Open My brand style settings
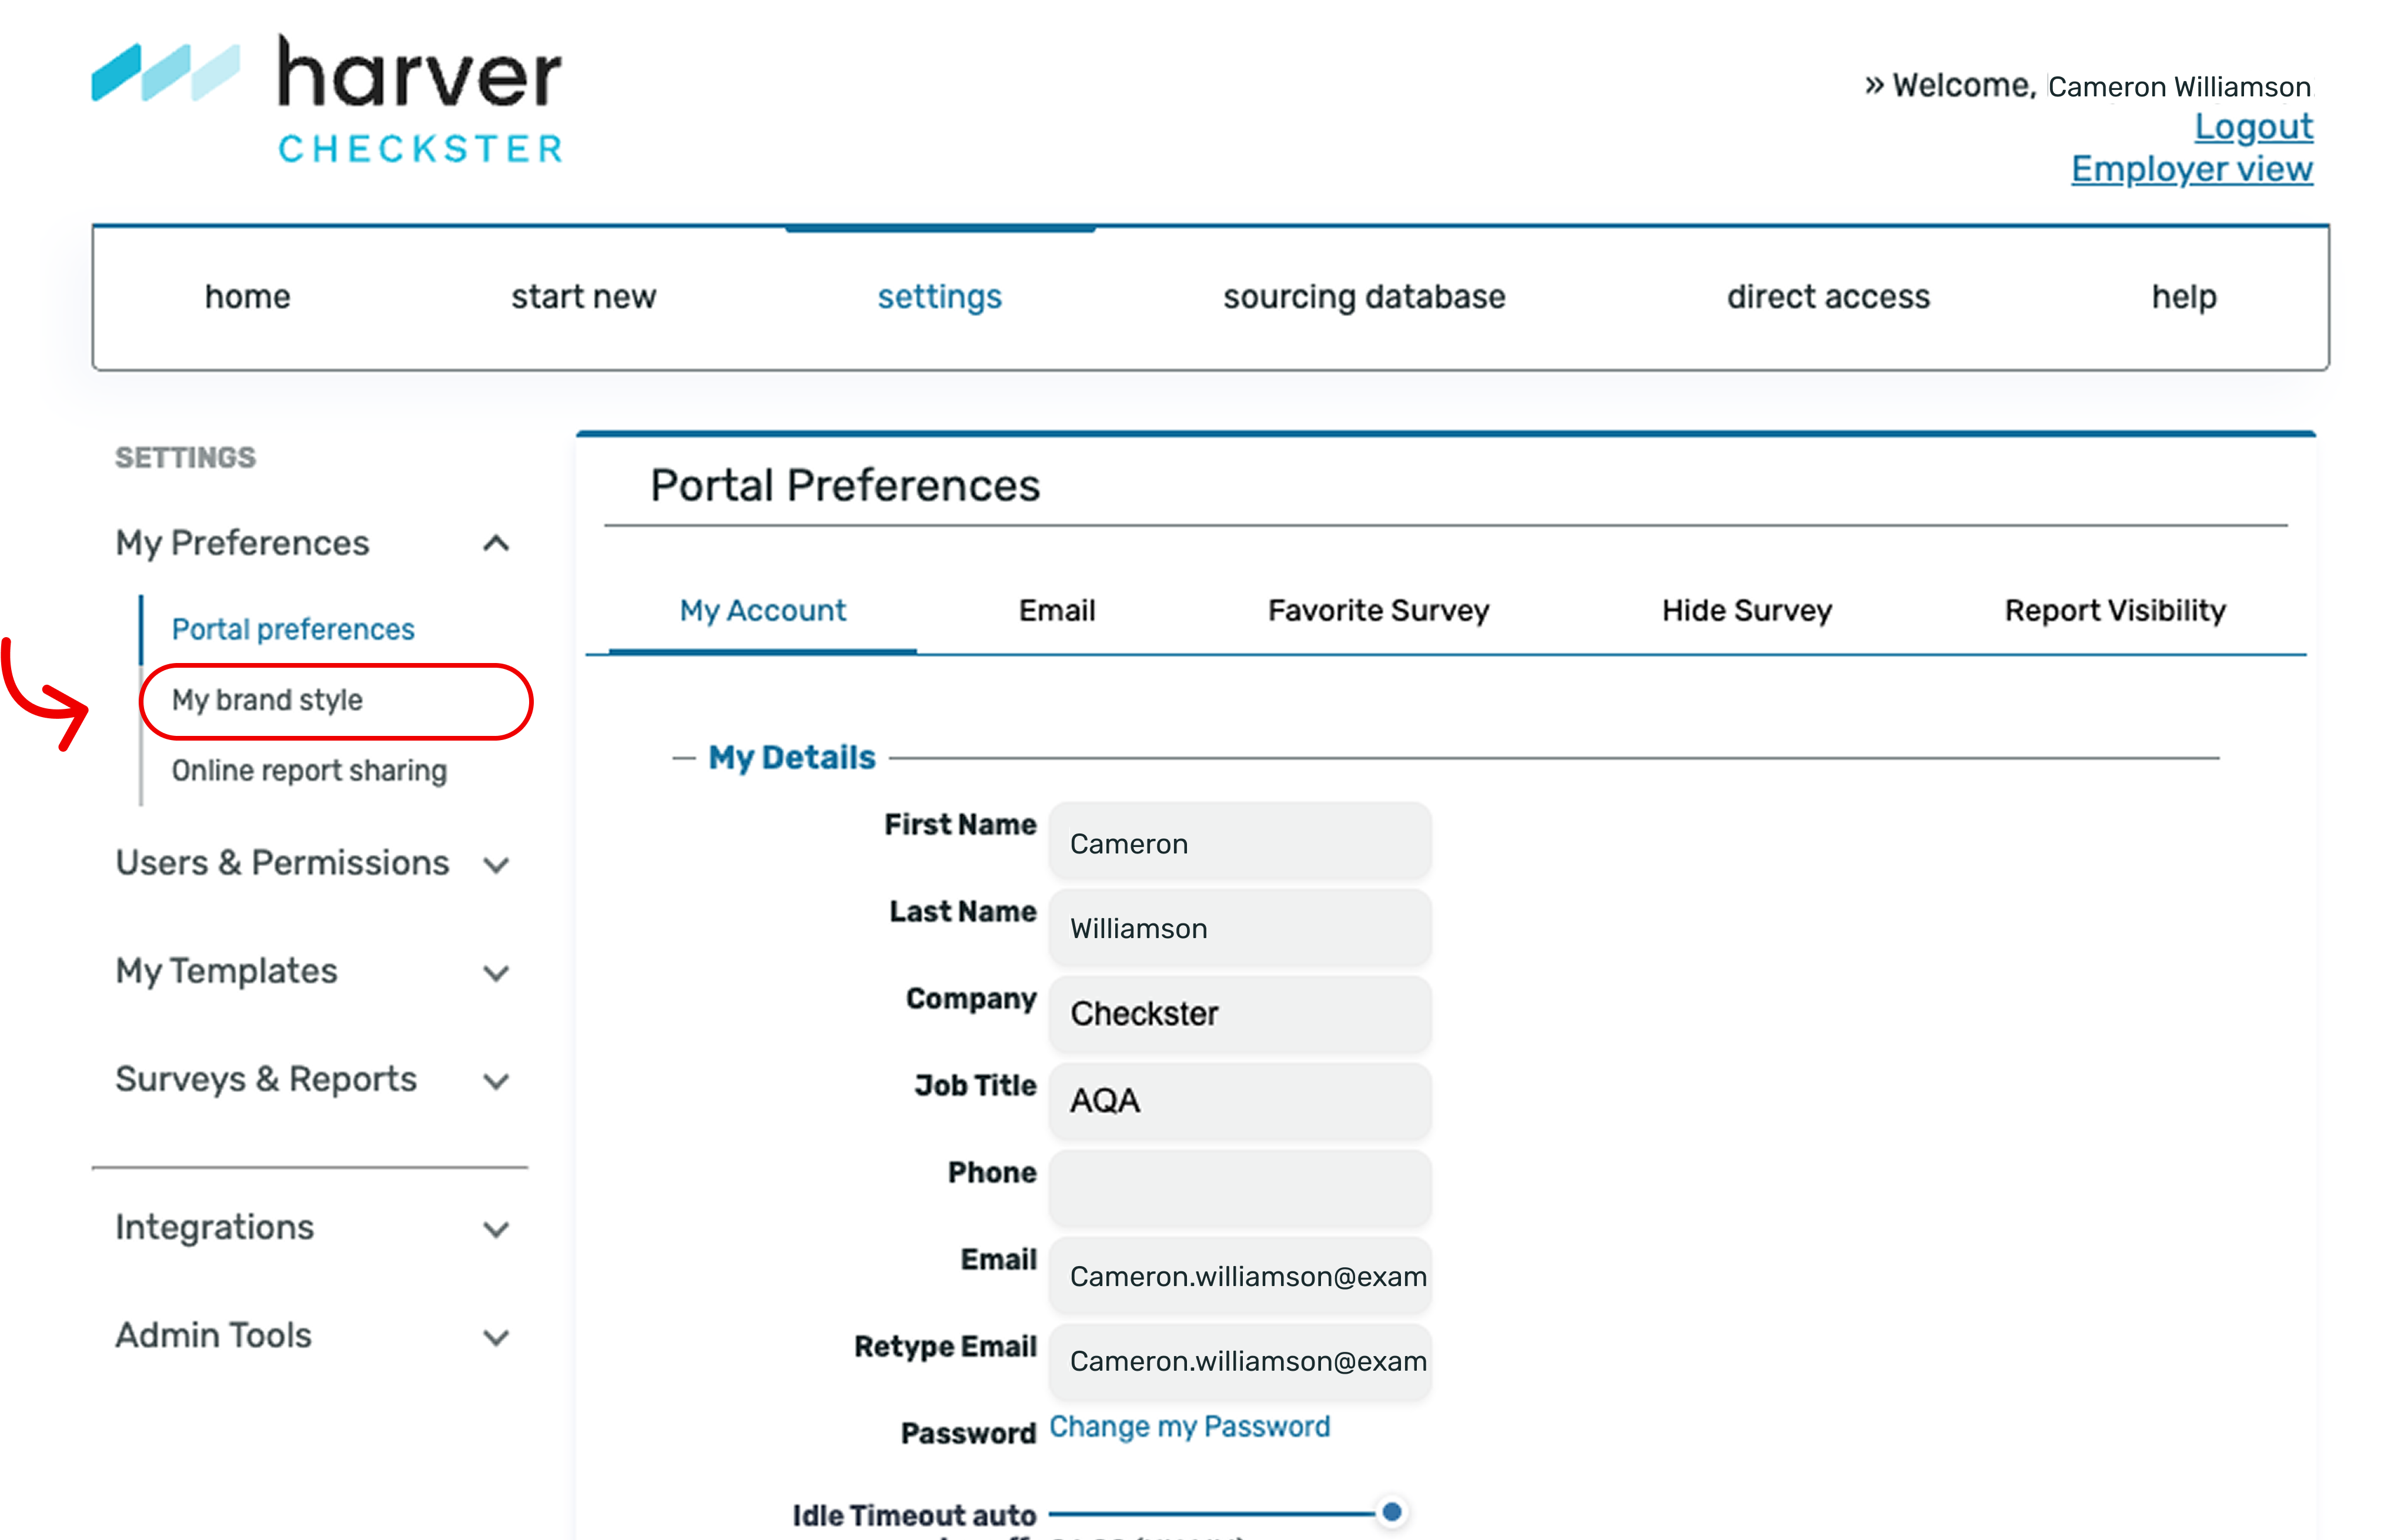Image resolution: width=2391 pixels, height=1540 pixels. tap(267, 701)
